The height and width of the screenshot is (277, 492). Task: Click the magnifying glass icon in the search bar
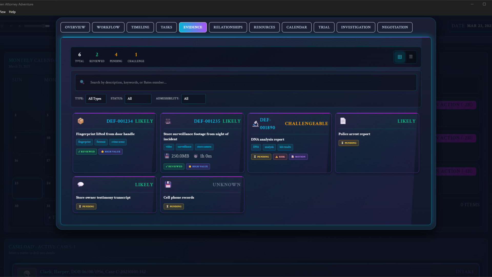click(x=82, y=82)
